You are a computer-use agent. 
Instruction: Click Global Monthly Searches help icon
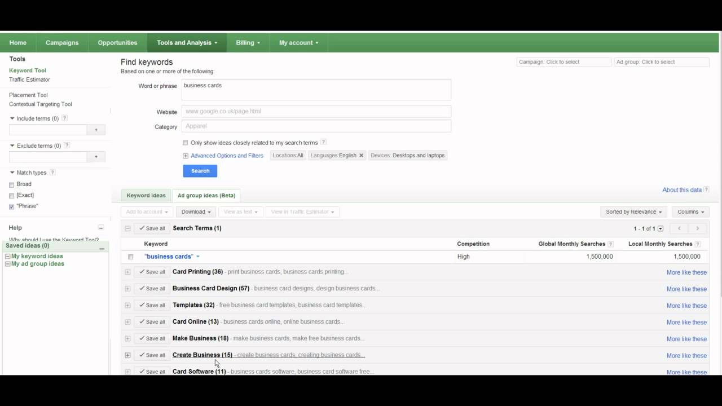(x=610, y=244)
